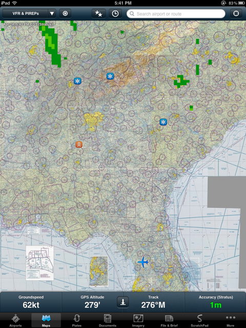
Task: Hide the instrument panel with download arrow button
Action: (123, 302)
